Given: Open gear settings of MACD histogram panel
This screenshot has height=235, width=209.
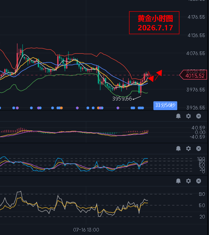Looking at the screenshot, I should coord(189,116).
